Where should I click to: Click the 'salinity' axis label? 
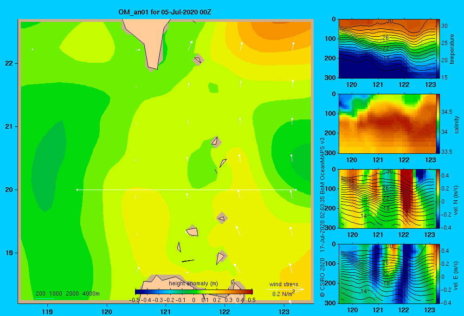point(456,125)
